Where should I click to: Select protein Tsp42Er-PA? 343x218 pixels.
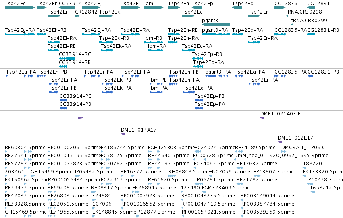(x=263, y=80)
